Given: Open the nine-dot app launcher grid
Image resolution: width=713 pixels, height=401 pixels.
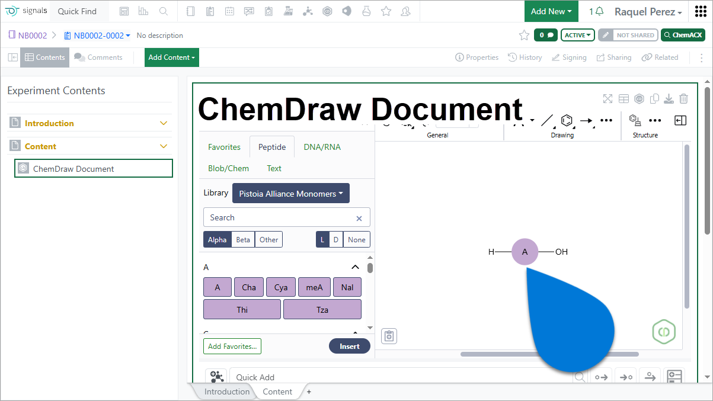Looking at the screenshot, I should pos(700,12).
